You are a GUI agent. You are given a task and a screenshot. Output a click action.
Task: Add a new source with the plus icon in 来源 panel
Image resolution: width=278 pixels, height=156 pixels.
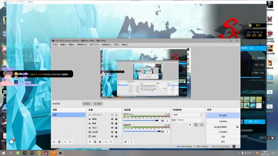[90, 142]
